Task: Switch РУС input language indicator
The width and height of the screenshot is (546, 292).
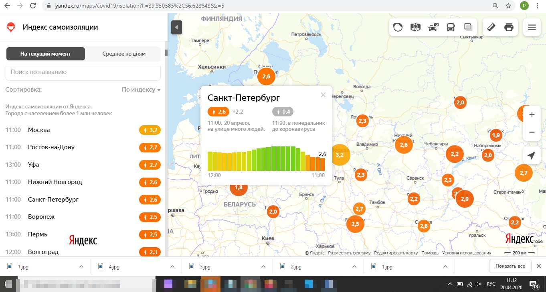Action: click(491, 284)
